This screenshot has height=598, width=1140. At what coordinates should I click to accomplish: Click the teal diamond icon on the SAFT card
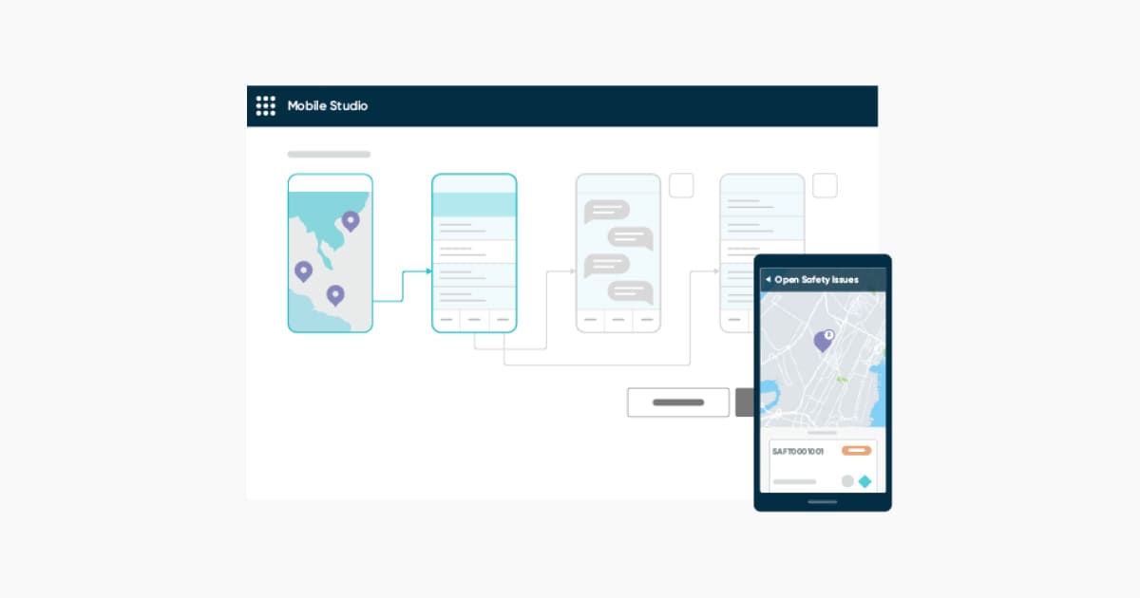(865, 481)
